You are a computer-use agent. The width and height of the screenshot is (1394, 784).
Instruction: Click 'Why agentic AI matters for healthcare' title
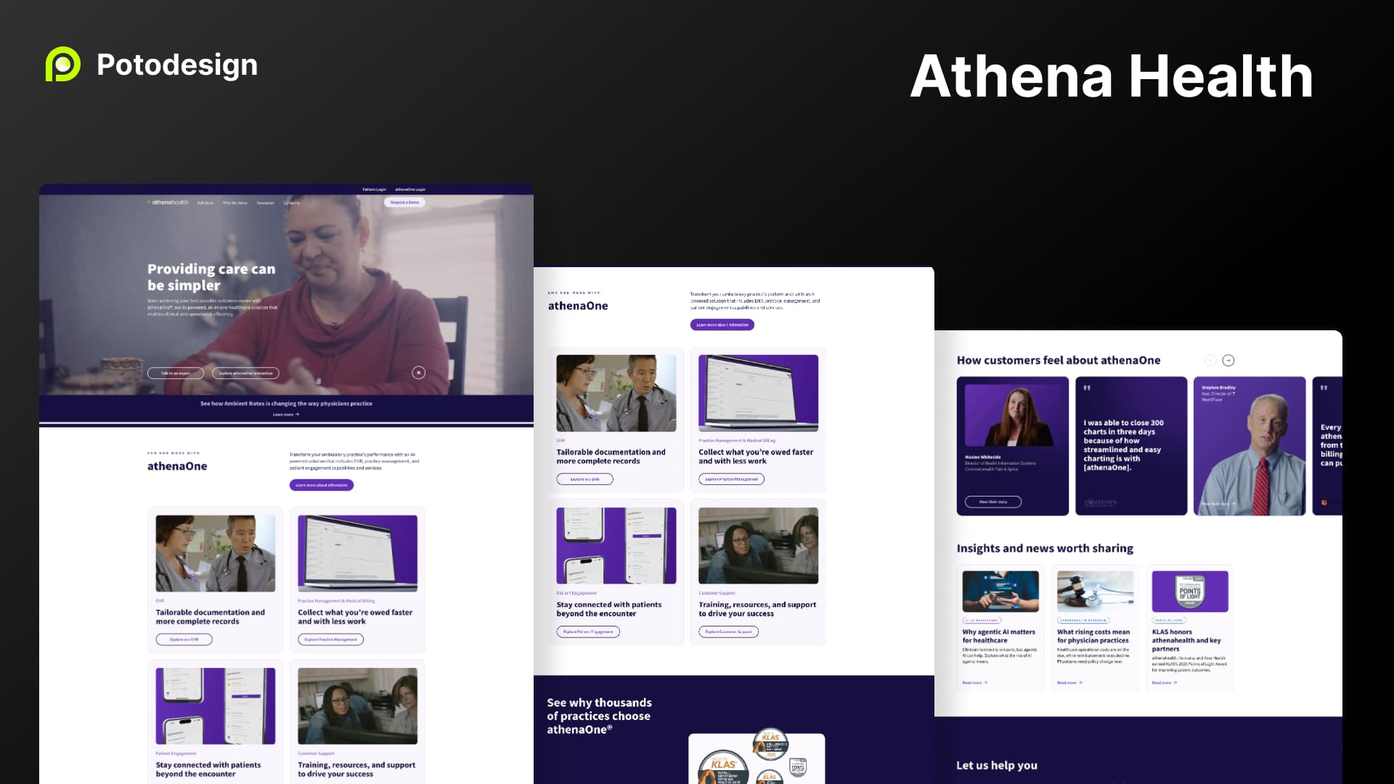tap(999, 636)
